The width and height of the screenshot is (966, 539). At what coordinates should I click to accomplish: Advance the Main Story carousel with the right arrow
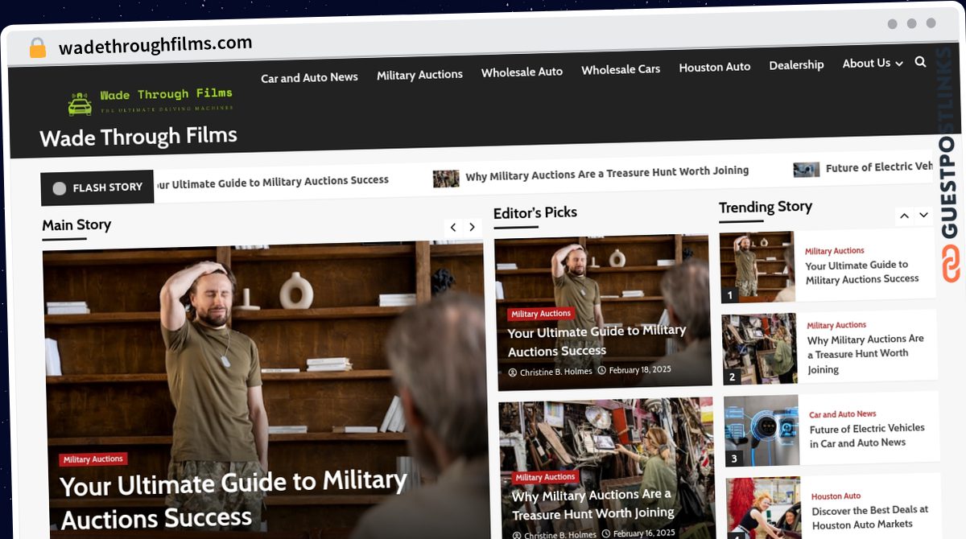point(472,228)
